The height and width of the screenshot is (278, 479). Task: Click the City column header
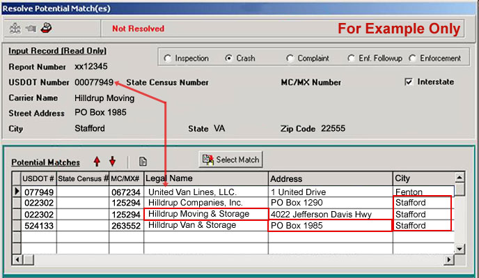(x=424, y=178)
